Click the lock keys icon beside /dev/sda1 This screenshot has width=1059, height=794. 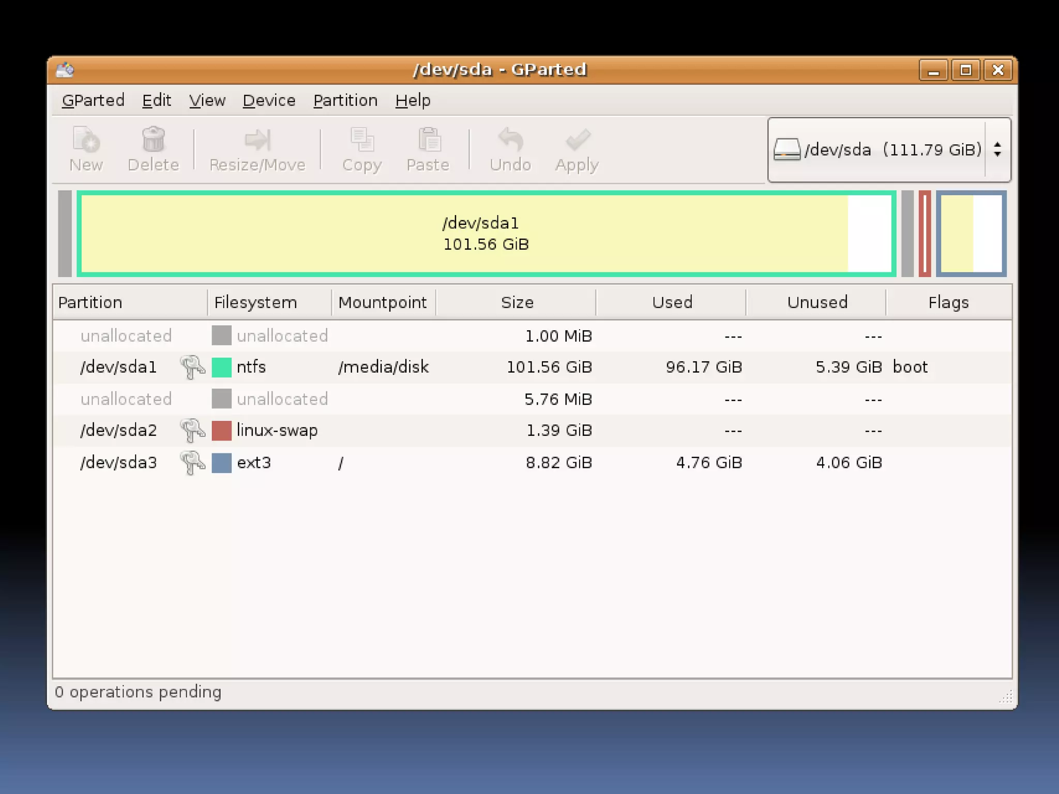[x=192, y=367]
